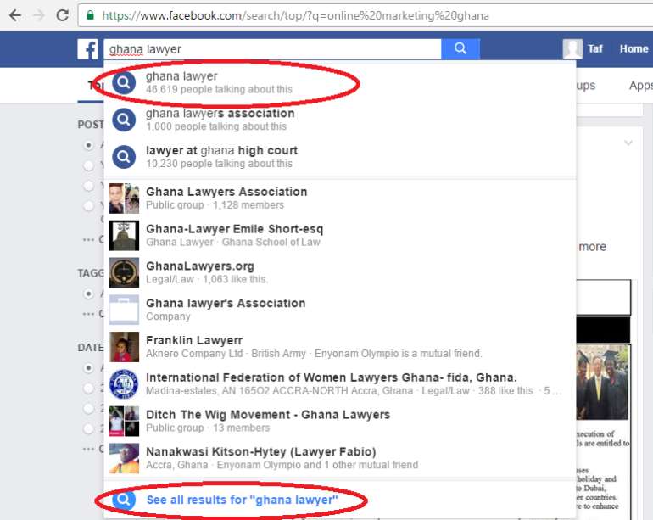
Task: Select fourth radio button under DATE filter
Action: click(88, 428)
